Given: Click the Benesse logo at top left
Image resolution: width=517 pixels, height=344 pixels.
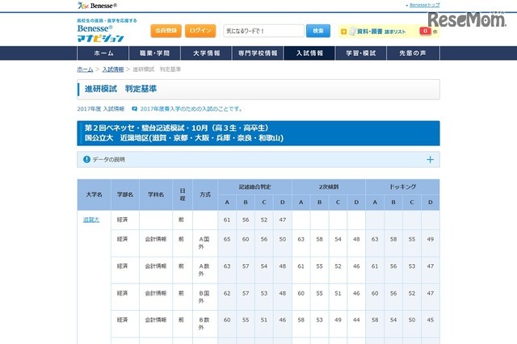Looking at the screenshot, I should coord(97,6).
